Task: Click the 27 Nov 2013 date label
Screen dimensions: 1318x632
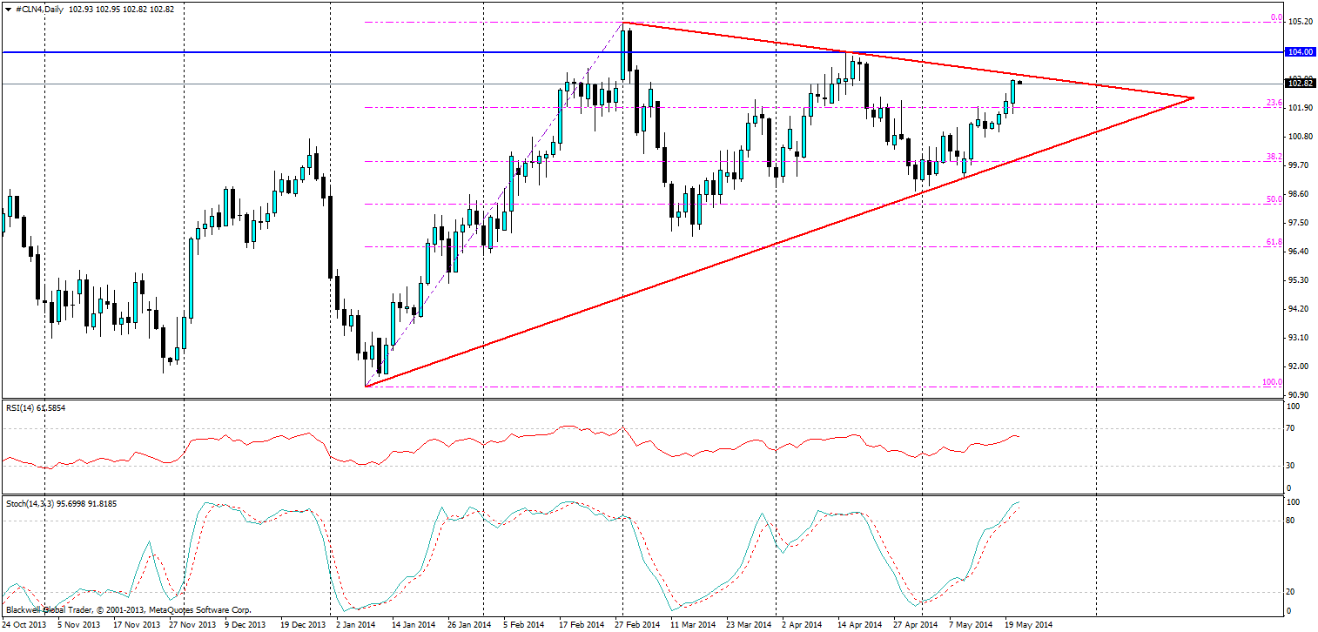Action: coord(194,625)
